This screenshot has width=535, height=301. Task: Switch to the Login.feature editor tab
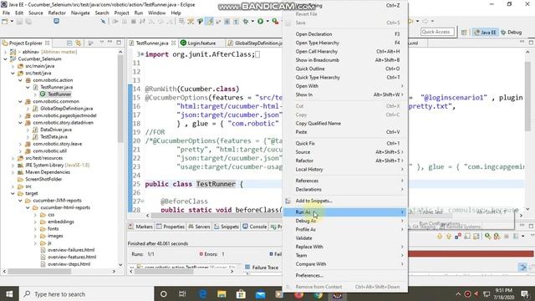coord(201,43)
